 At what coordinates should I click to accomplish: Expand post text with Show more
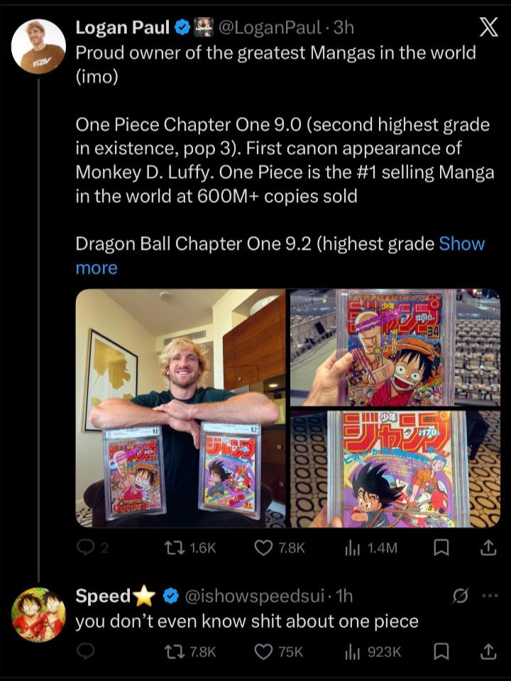(462, 244)
